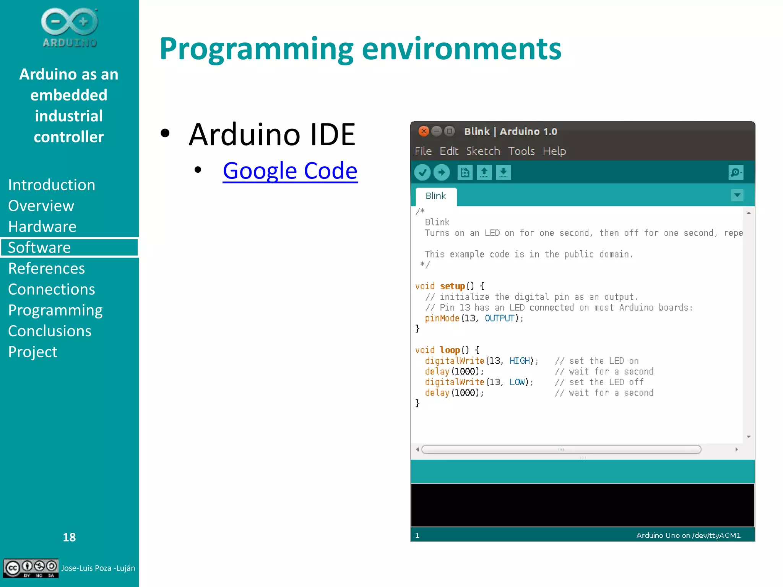Go to Introduction section

[52, 185]
